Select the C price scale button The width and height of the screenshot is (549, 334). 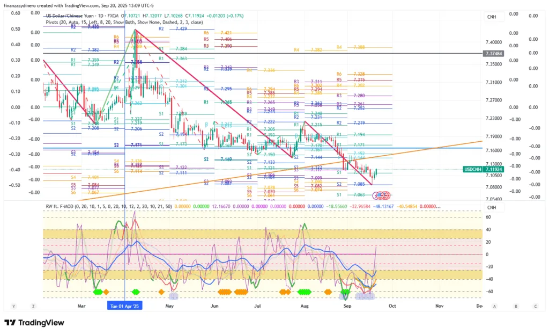[536, 306]
